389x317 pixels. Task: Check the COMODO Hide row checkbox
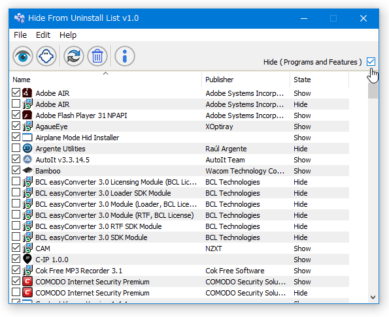click(16, 292)
